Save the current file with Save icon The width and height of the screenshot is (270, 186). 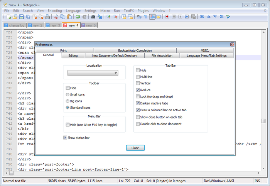click(21, 17)
